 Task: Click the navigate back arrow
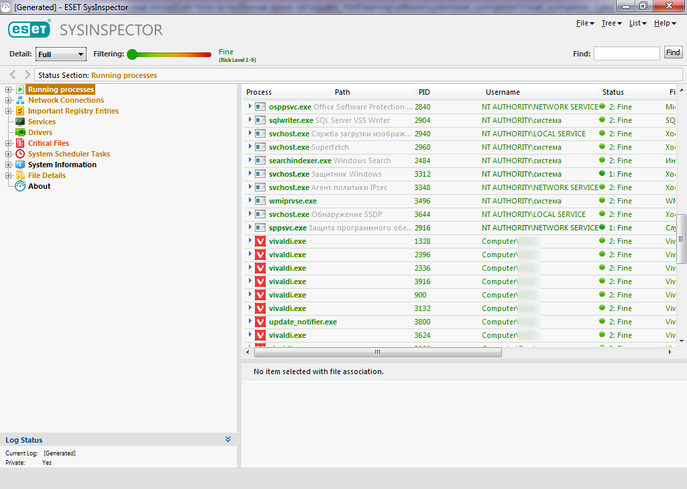(x=13, y=75)
